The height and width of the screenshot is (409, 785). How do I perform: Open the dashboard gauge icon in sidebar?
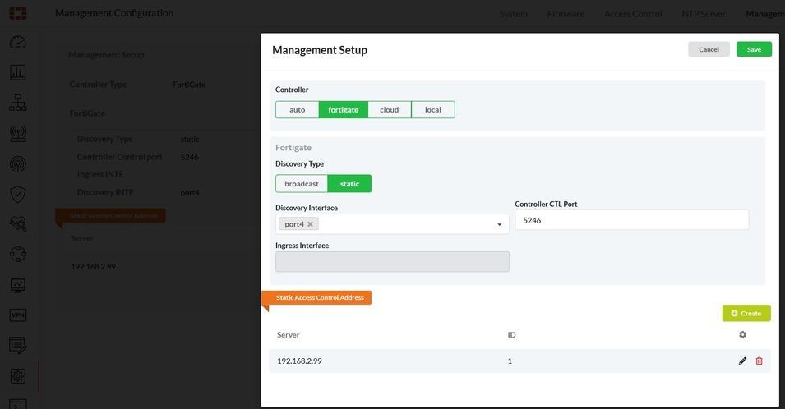[18, 42]
